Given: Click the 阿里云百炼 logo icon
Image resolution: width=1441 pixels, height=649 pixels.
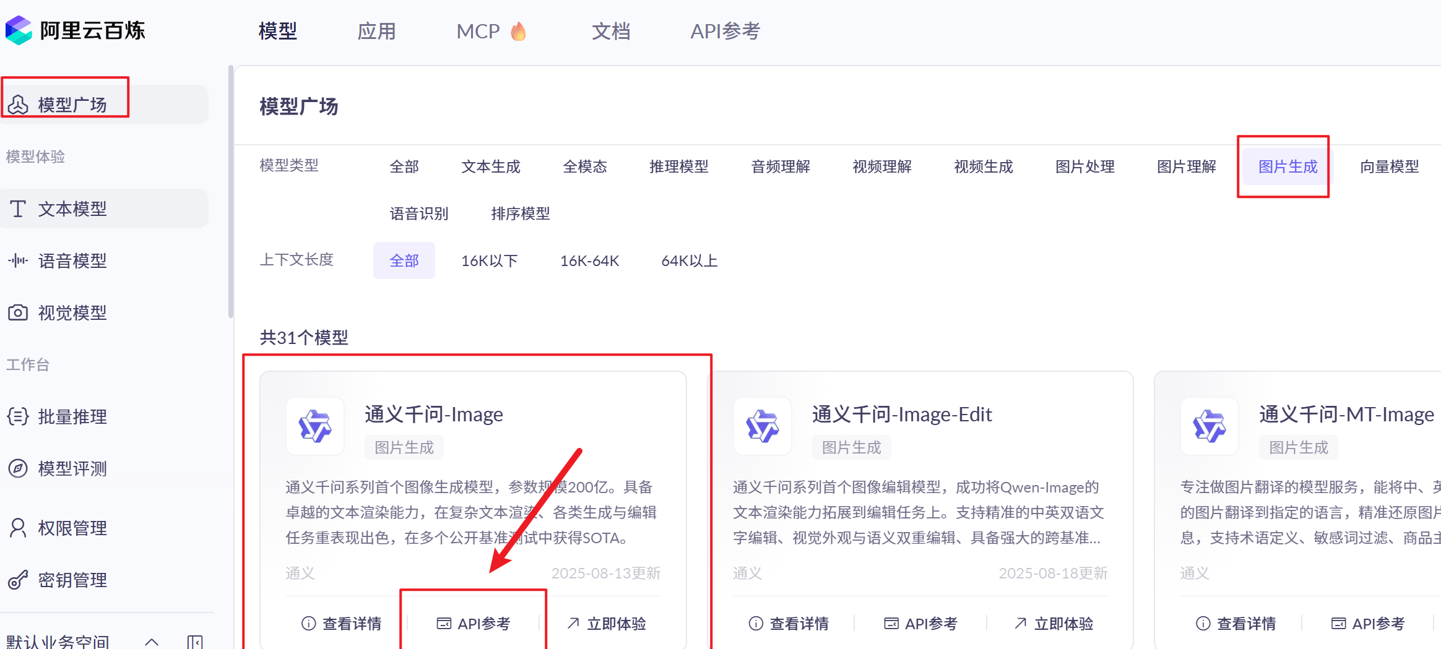Looking at the screenshot, I should coord(19,30).
